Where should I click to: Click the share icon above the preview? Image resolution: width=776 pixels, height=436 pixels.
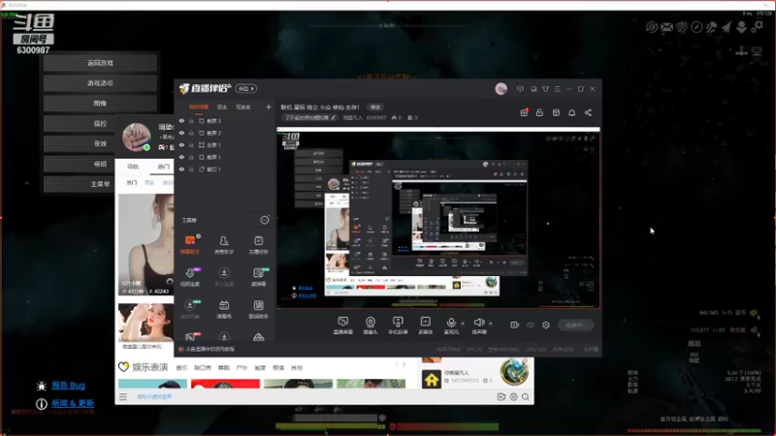coord(588,112)
